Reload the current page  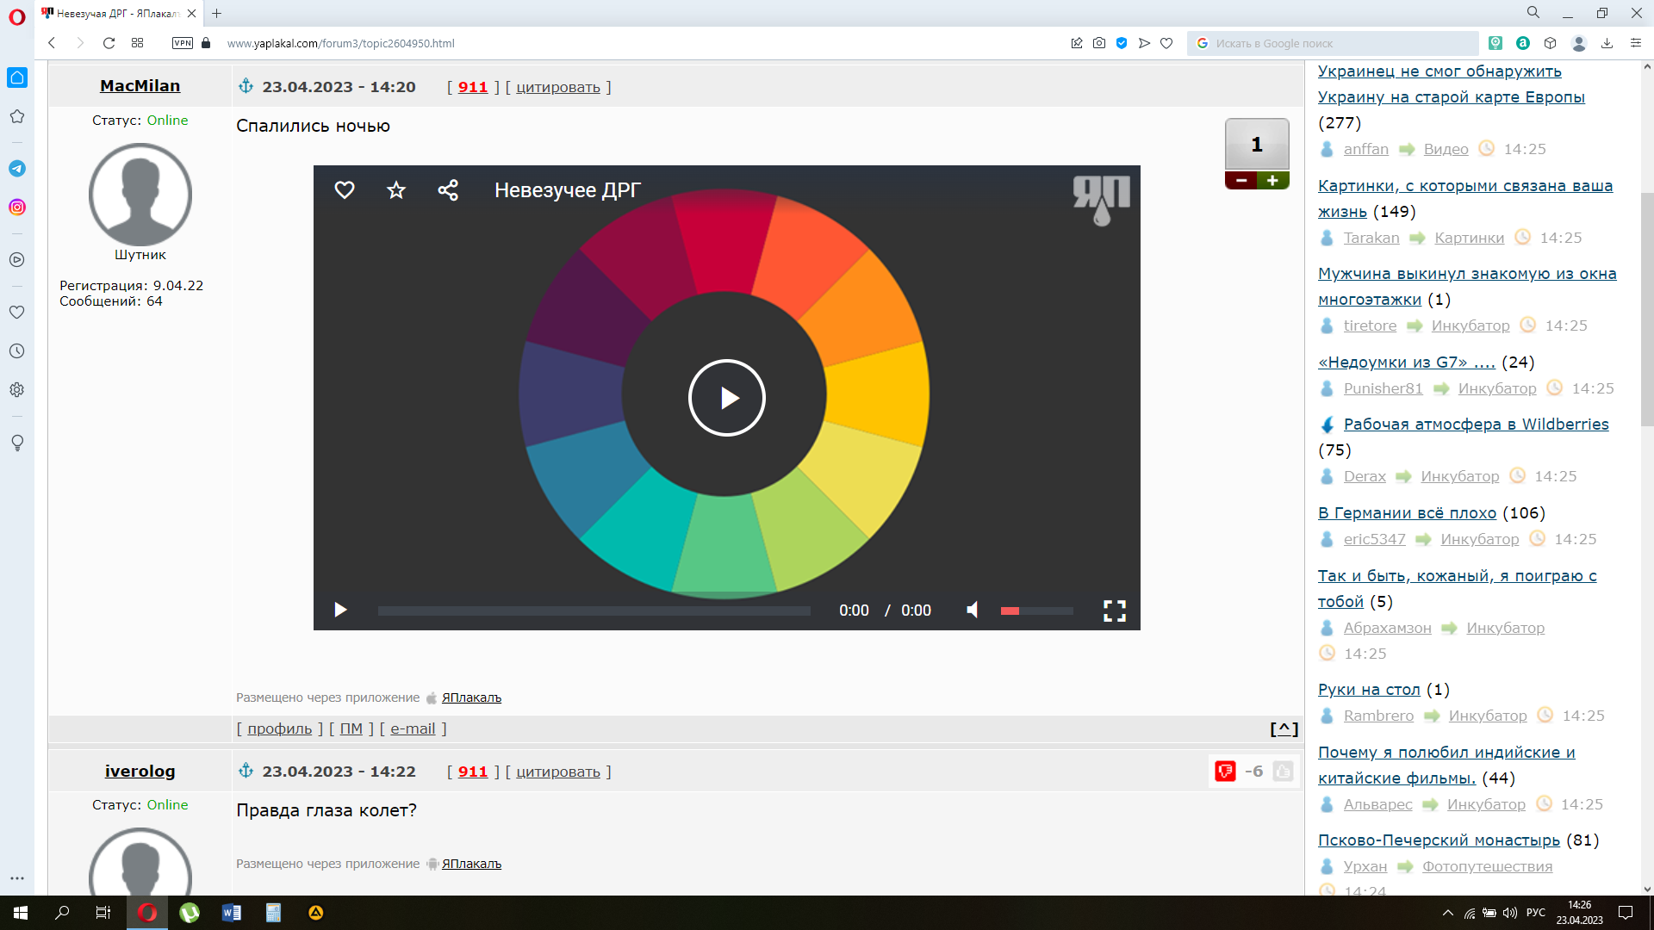coord(109,43)
